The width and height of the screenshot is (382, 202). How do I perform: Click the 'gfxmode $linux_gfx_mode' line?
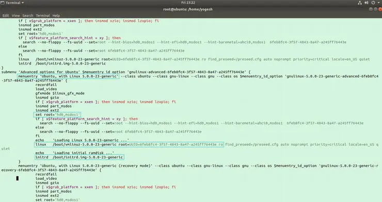coord(60,93)
